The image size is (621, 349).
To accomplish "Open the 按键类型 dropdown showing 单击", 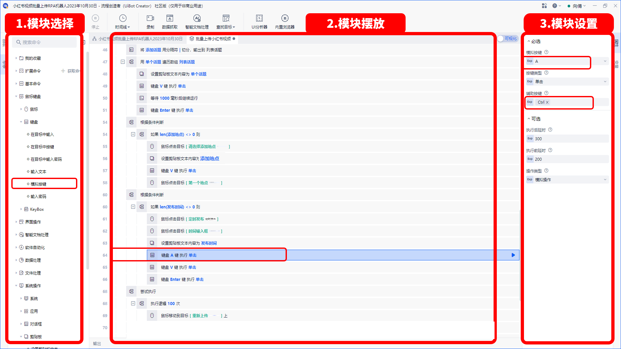I will pos(605,81).
